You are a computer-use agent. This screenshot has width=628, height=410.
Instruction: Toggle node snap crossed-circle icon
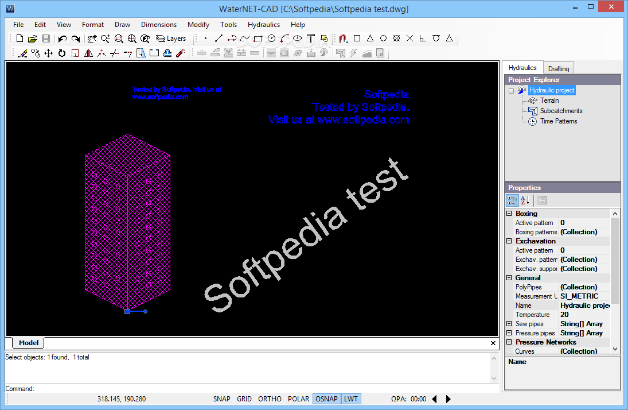tap(396, 38)
